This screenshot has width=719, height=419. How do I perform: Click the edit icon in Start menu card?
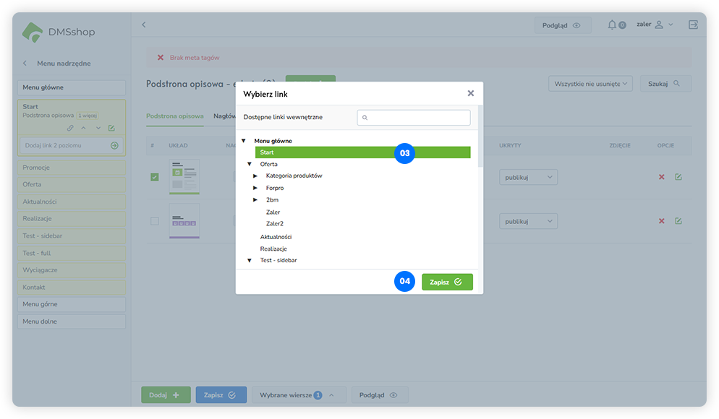(111, 128)
